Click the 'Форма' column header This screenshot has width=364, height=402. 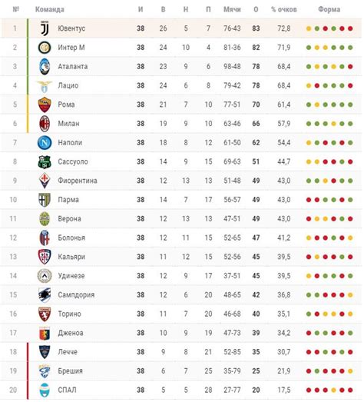click(x=329, y=9)
